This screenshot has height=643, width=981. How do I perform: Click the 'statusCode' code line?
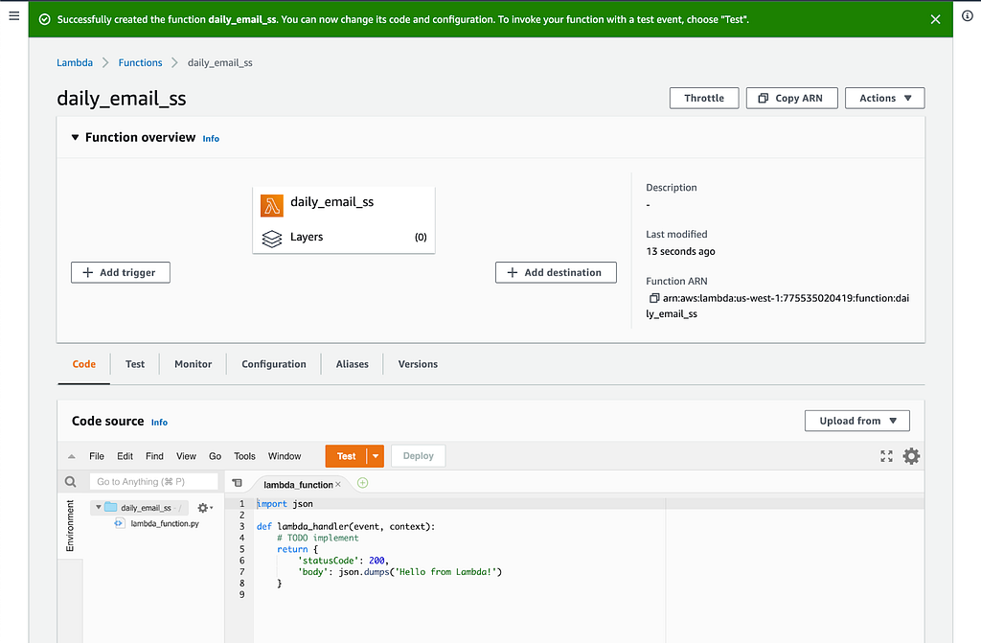343,561
